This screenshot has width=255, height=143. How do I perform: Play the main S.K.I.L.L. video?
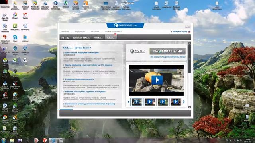(x=157, y=80)
